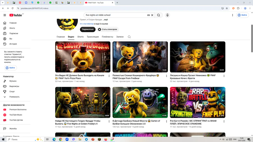Click Стать спонсором button
Viewport: 253px width, 142px height.
(108, 29)
